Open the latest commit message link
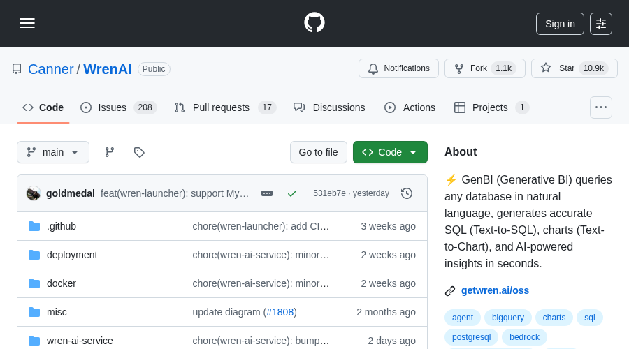 click(x=175, y=193)
